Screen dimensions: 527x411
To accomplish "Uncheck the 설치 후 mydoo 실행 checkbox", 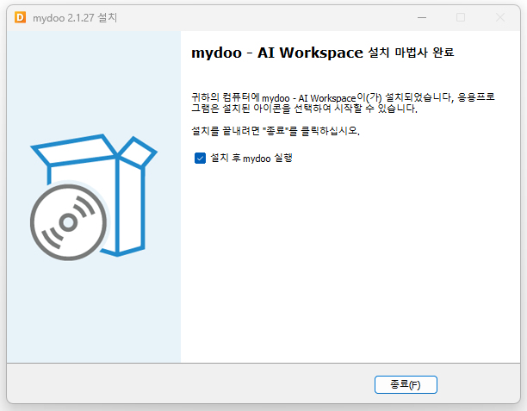I will tap(200, 158).
